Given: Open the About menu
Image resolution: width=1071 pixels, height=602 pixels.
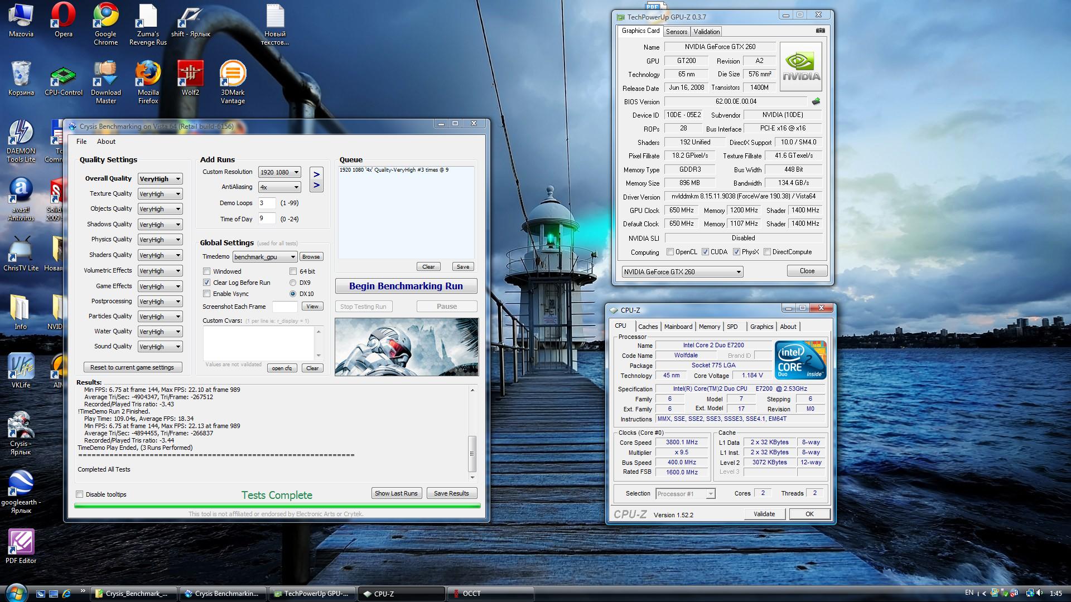Looking at the screenshot, I should 106,142.
